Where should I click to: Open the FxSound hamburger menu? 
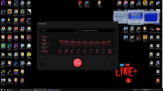[x=42, y=64]
